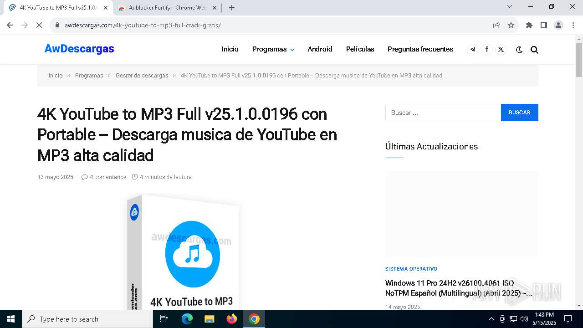Open the Telegram social icon
The image size is (583, 328).
pos(473,50)
